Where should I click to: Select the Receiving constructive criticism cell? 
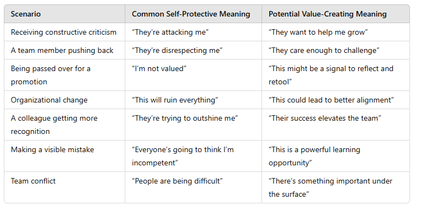(65, 32)
